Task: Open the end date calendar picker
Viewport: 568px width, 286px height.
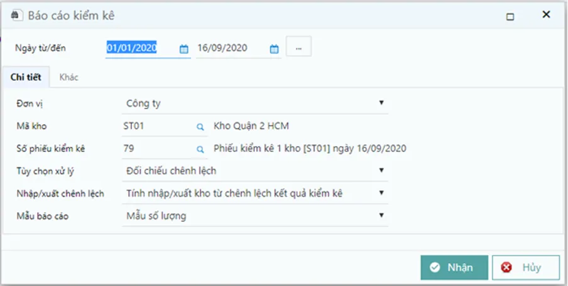Action: [274, 49]
